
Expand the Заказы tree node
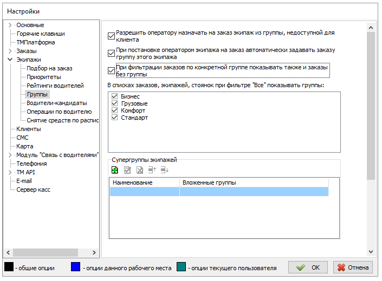tap(10, 51)
